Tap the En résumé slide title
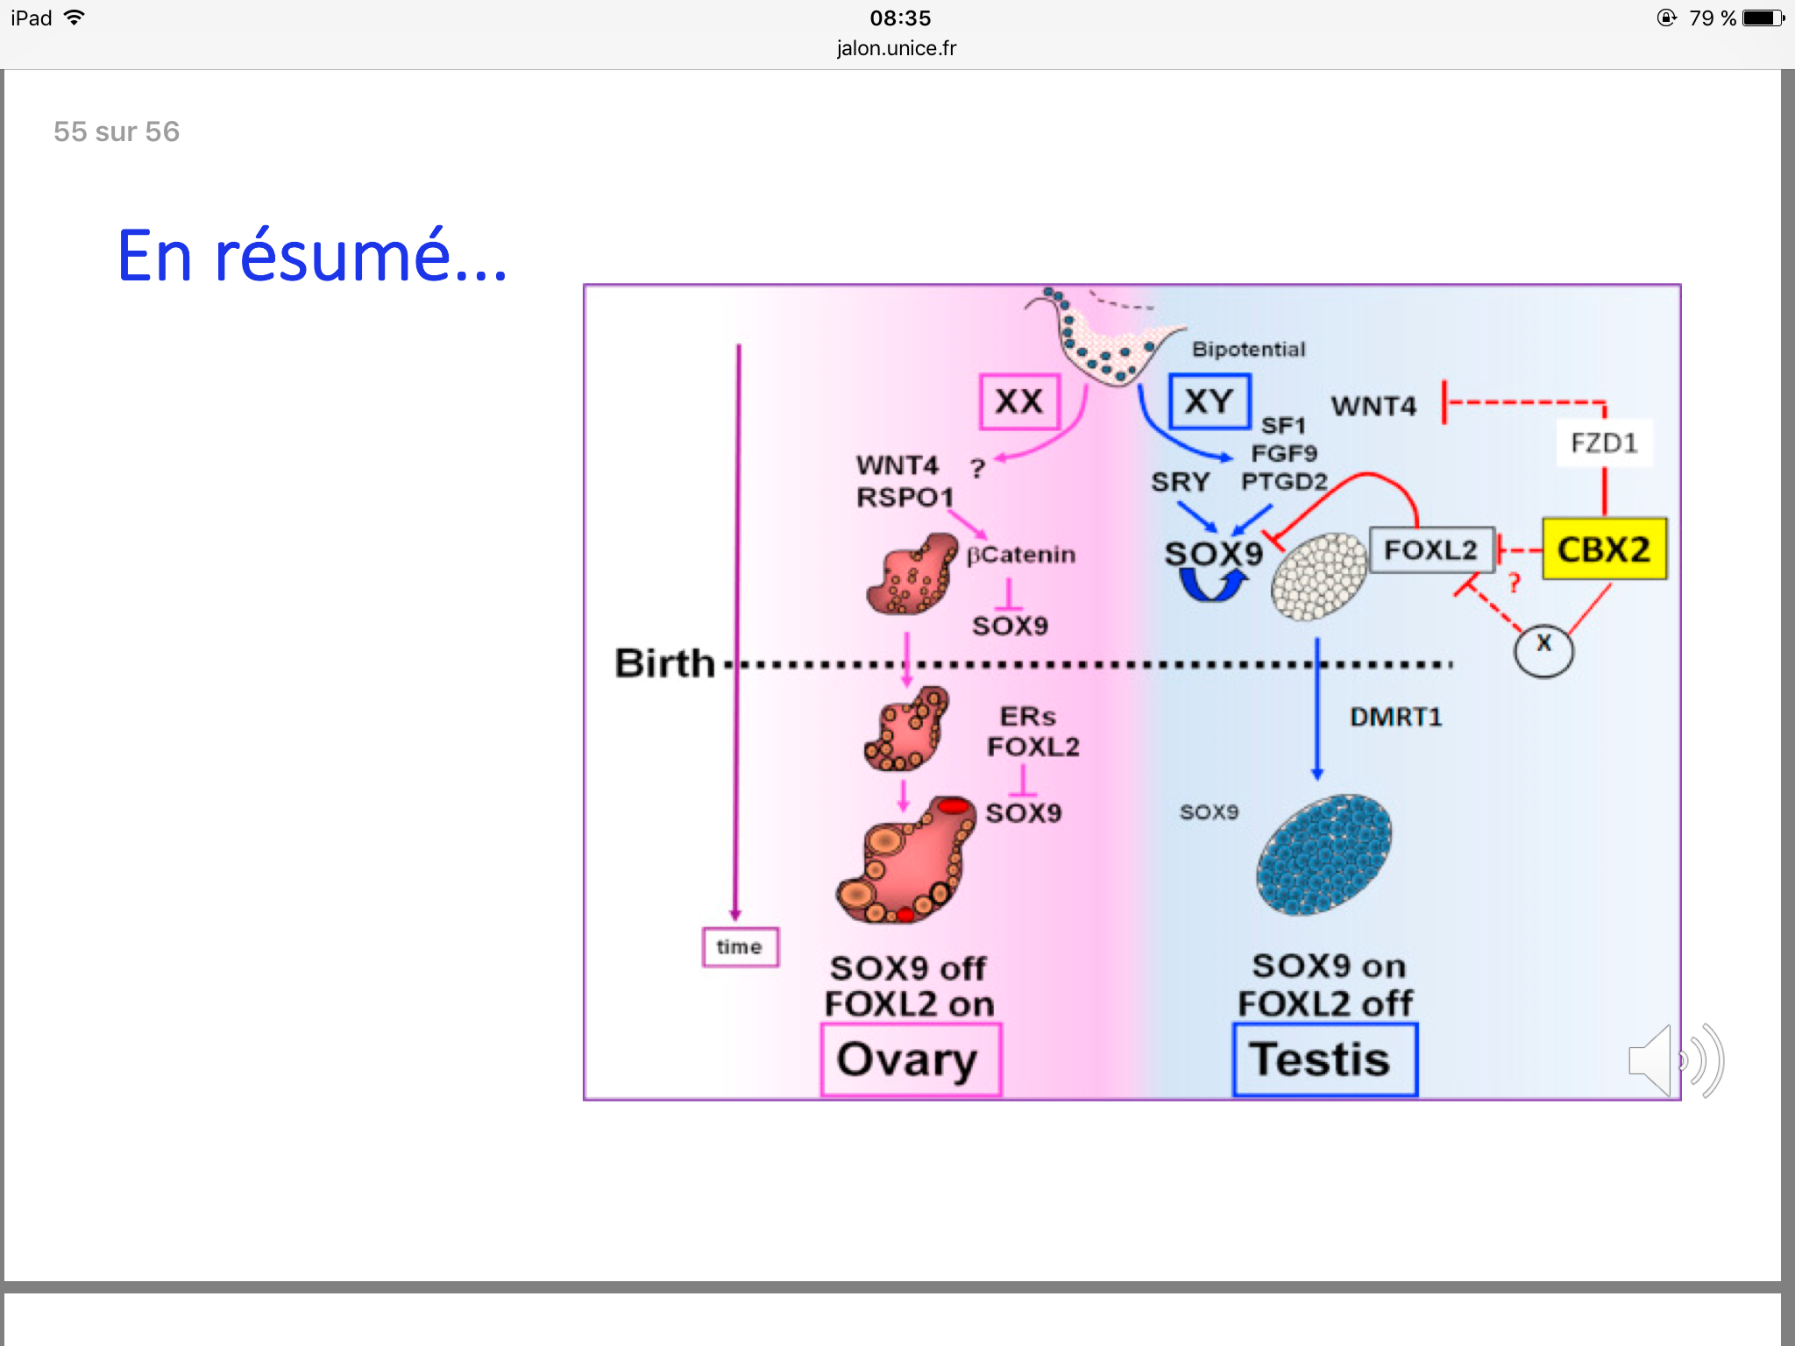Screen dimensions: 1795x1346 point(313,256)
